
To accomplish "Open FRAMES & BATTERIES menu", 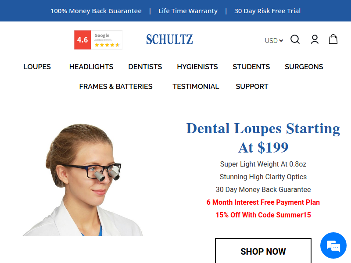I will pyautogui.click(x=116, y=86).
